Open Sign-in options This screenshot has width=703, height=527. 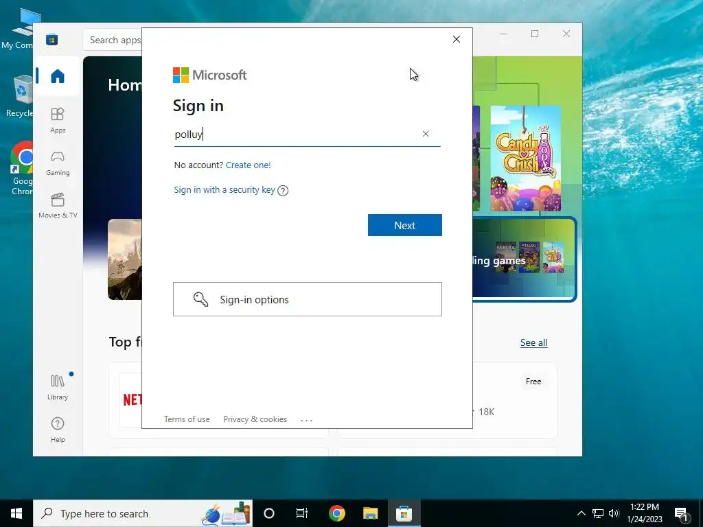point(308,299)
